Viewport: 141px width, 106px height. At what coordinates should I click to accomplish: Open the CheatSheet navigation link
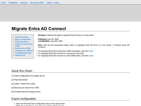point(13,3)
